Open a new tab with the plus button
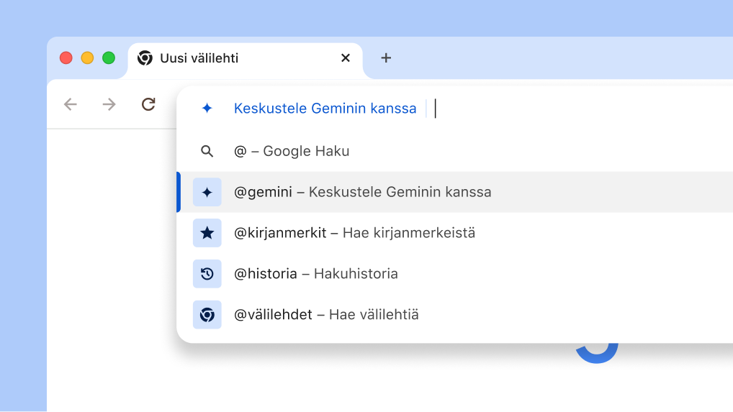The height and width of the screenshot is (412, 733). point(386,58)
